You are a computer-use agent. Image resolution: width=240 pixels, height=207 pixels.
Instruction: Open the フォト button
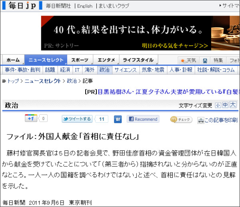point(233,61)
